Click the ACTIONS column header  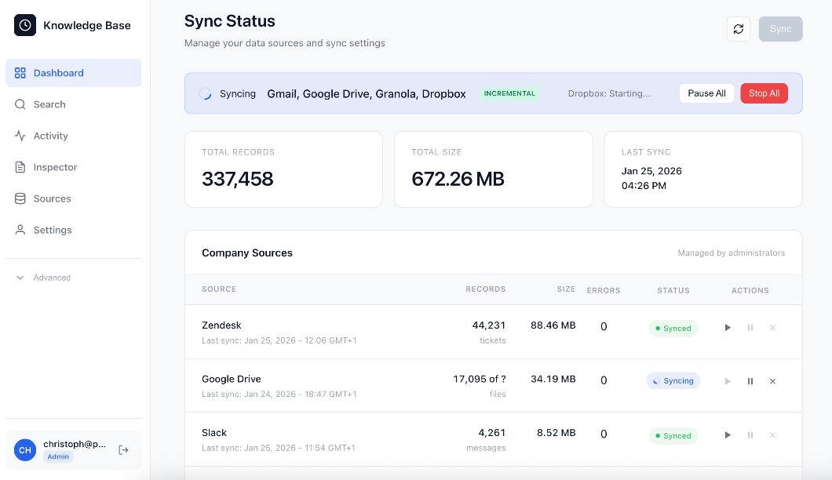[750, 290]
